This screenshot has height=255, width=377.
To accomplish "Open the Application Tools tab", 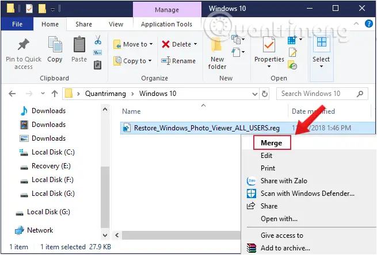I will click(166, 24).
